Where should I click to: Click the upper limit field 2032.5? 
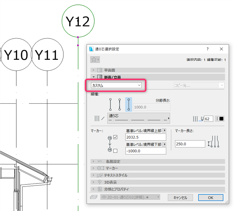146,137
